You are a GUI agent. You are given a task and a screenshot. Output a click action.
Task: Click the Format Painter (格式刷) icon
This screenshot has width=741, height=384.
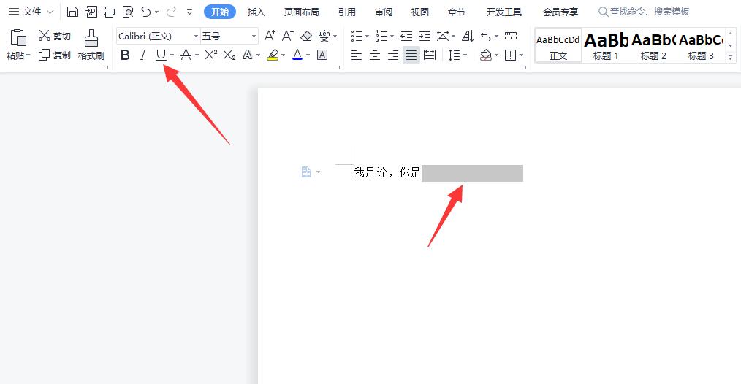point(91,45)
